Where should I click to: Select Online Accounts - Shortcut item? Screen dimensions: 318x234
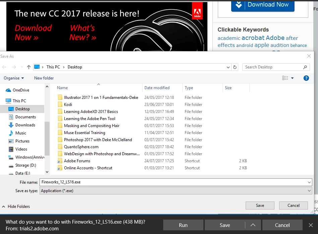click(x=88, y=168)
